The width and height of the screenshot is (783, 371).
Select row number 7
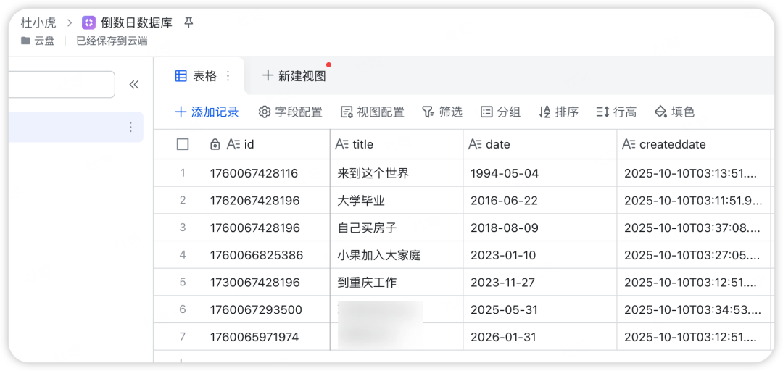(183, 336)
